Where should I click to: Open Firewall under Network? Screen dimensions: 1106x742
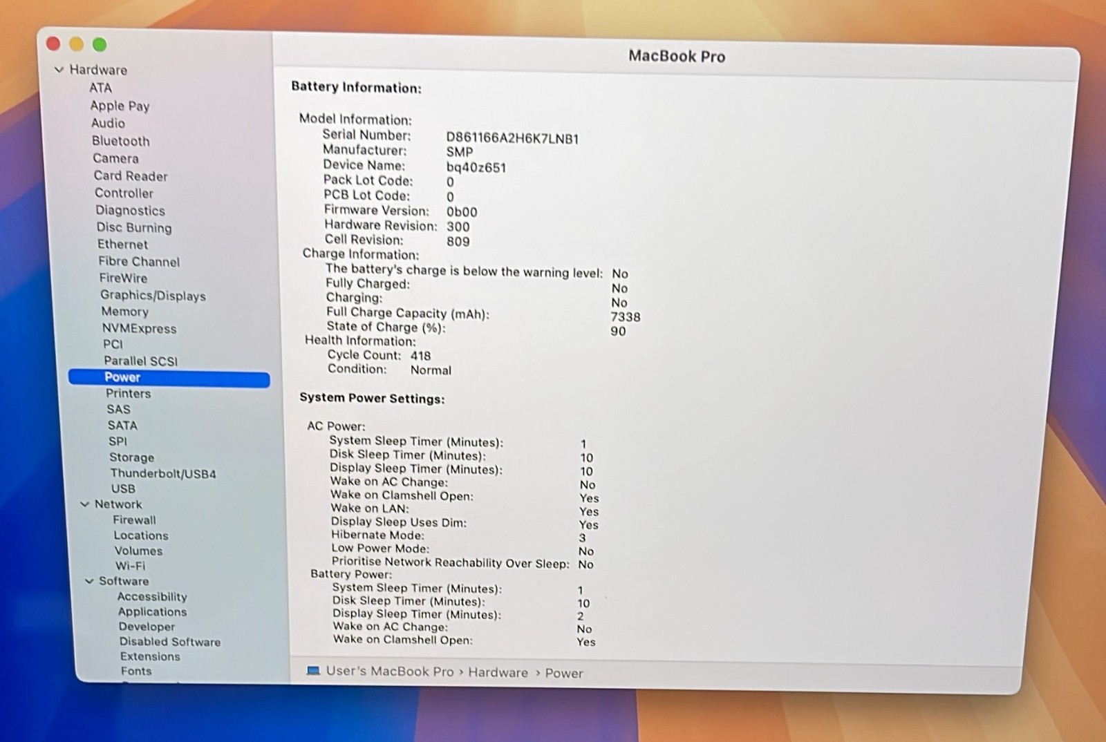135,520
